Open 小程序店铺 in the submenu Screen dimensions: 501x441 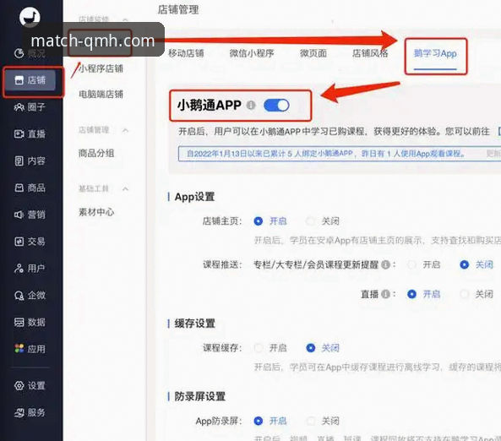101,68
